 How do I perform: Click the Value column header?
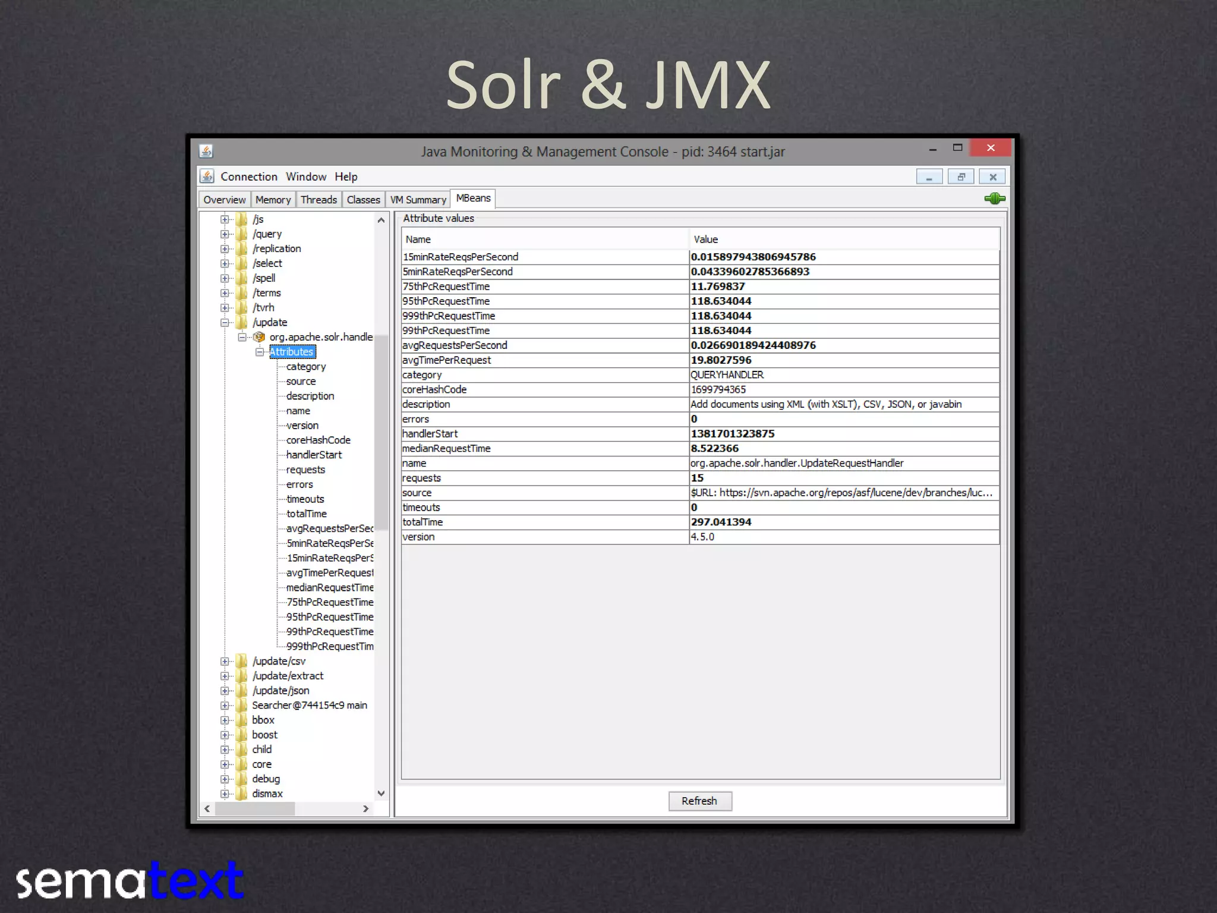coord(844,240)
